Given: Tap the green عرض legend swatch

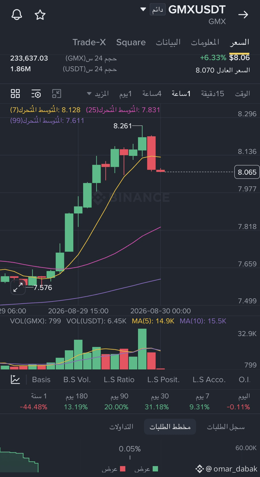Looking at the screenshot, I should coord(155,469).
